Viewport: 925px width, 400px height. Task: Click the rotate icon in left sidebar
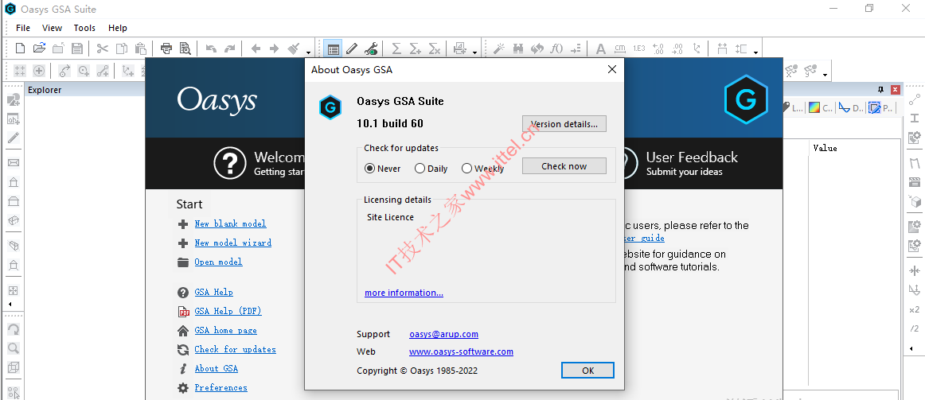(x=13, y=329)
